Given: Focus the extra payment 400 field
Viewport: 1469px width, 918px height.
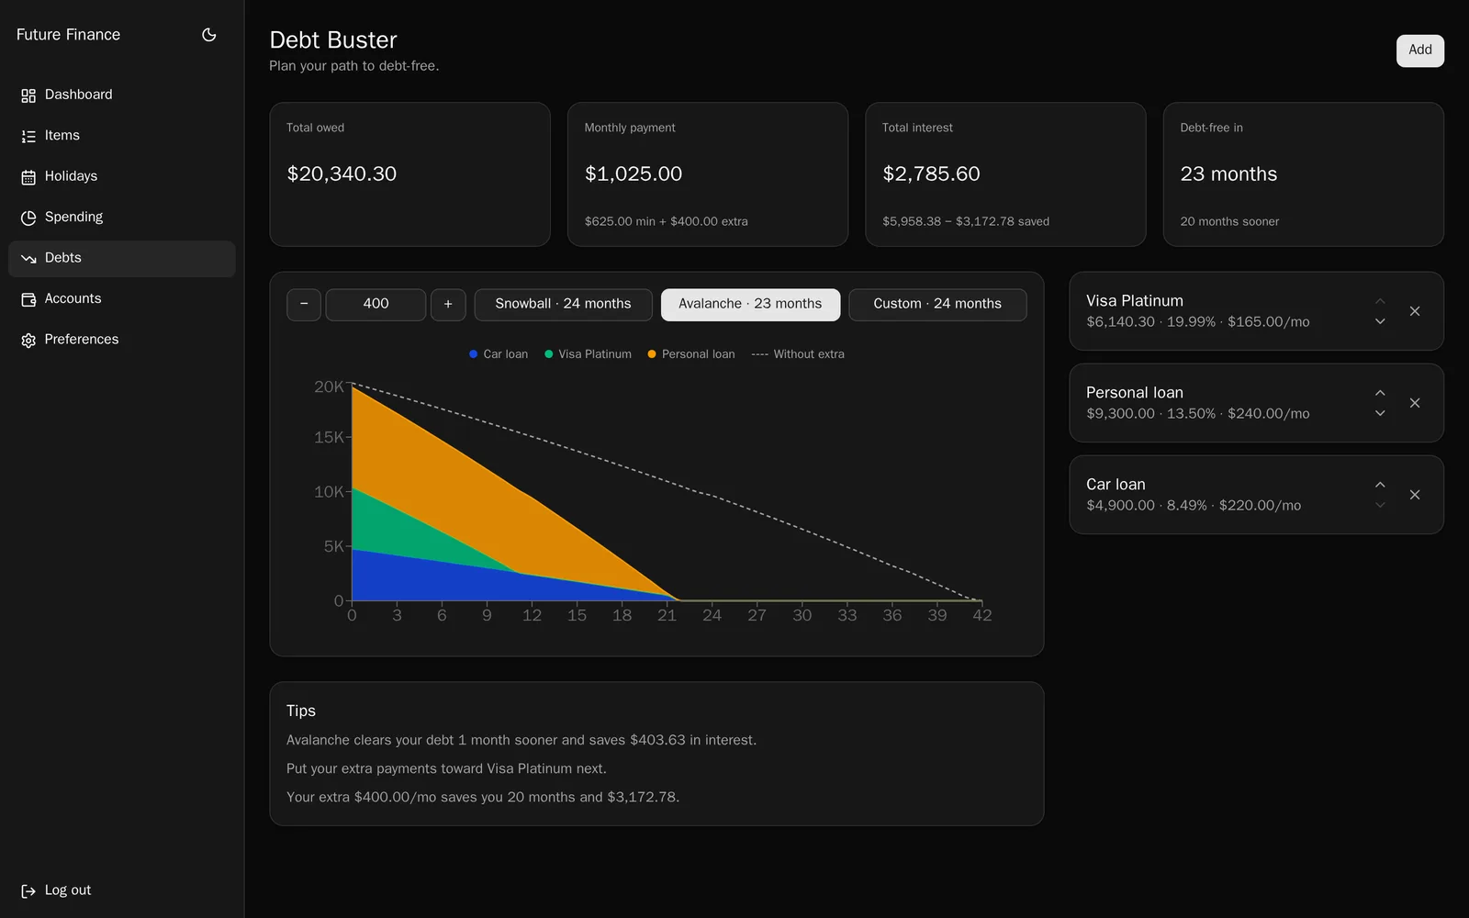Looking at the screenshot, I should [376, 305].
